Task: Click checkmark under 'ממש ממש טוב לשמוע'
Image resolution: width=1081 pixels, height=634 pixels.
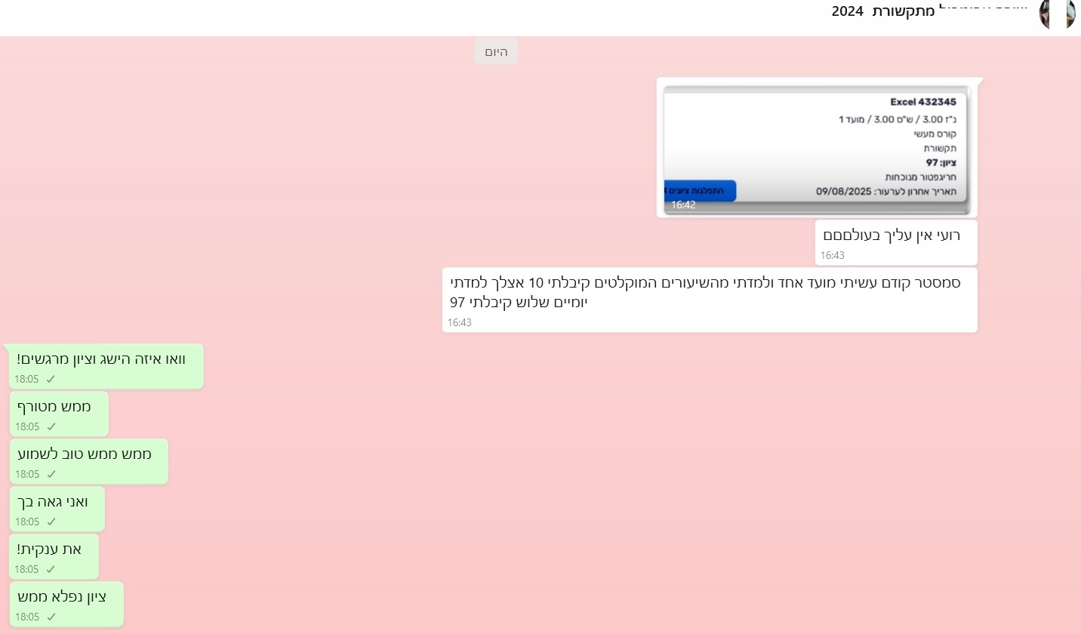Action: click(51, 474)
